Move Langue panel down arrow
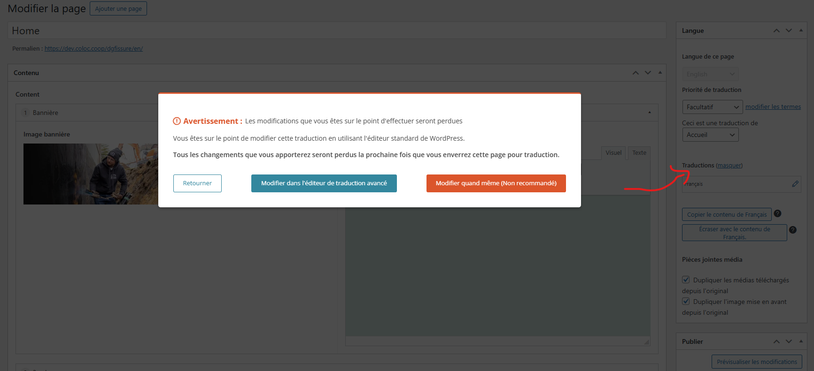The height and width of the screenshot is (371, 814). 789,30
